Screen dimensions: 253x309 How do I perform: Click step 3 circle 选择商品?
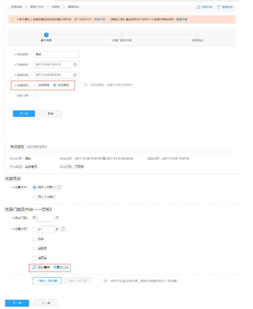tap(197, 35)
